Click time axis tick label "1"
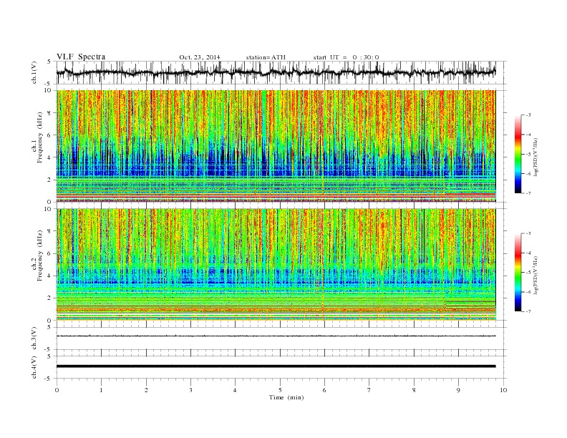The width and height of the screenshot is (567, 438). click(x=101, y=390)
